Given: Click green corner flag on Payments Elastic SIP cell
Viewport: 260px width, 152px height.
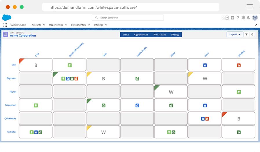Looking at the screenshot, I should coord(55,74).
